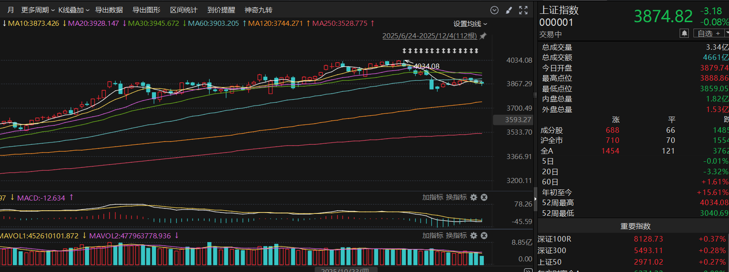Click the 总成交量 row label
Image resolution: width=729 pixels, height=272 pixels.
[557, 47]
